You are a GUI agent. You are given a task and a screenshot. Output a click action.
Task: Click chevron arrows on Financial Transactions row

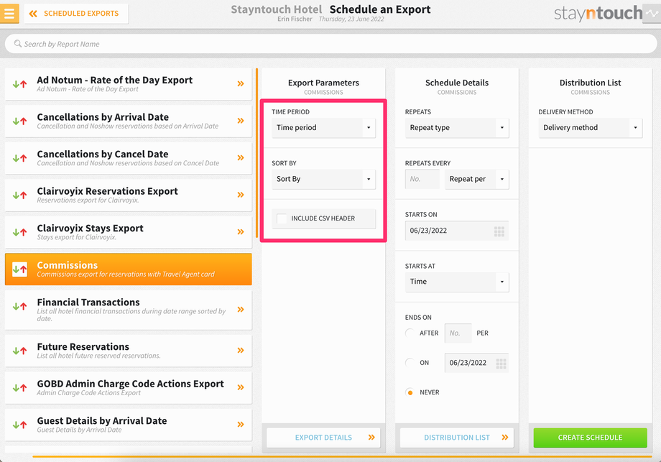tap(241, 310)
